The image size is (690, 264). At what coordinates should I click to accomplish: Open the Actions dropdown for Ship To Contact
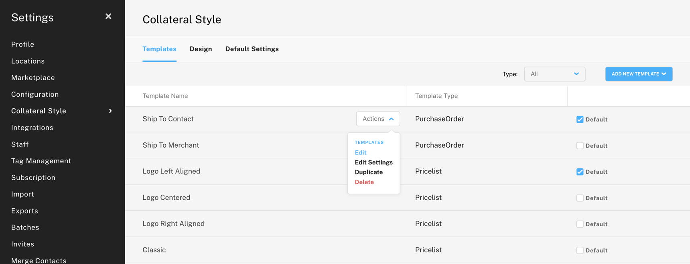pos(377,118)
